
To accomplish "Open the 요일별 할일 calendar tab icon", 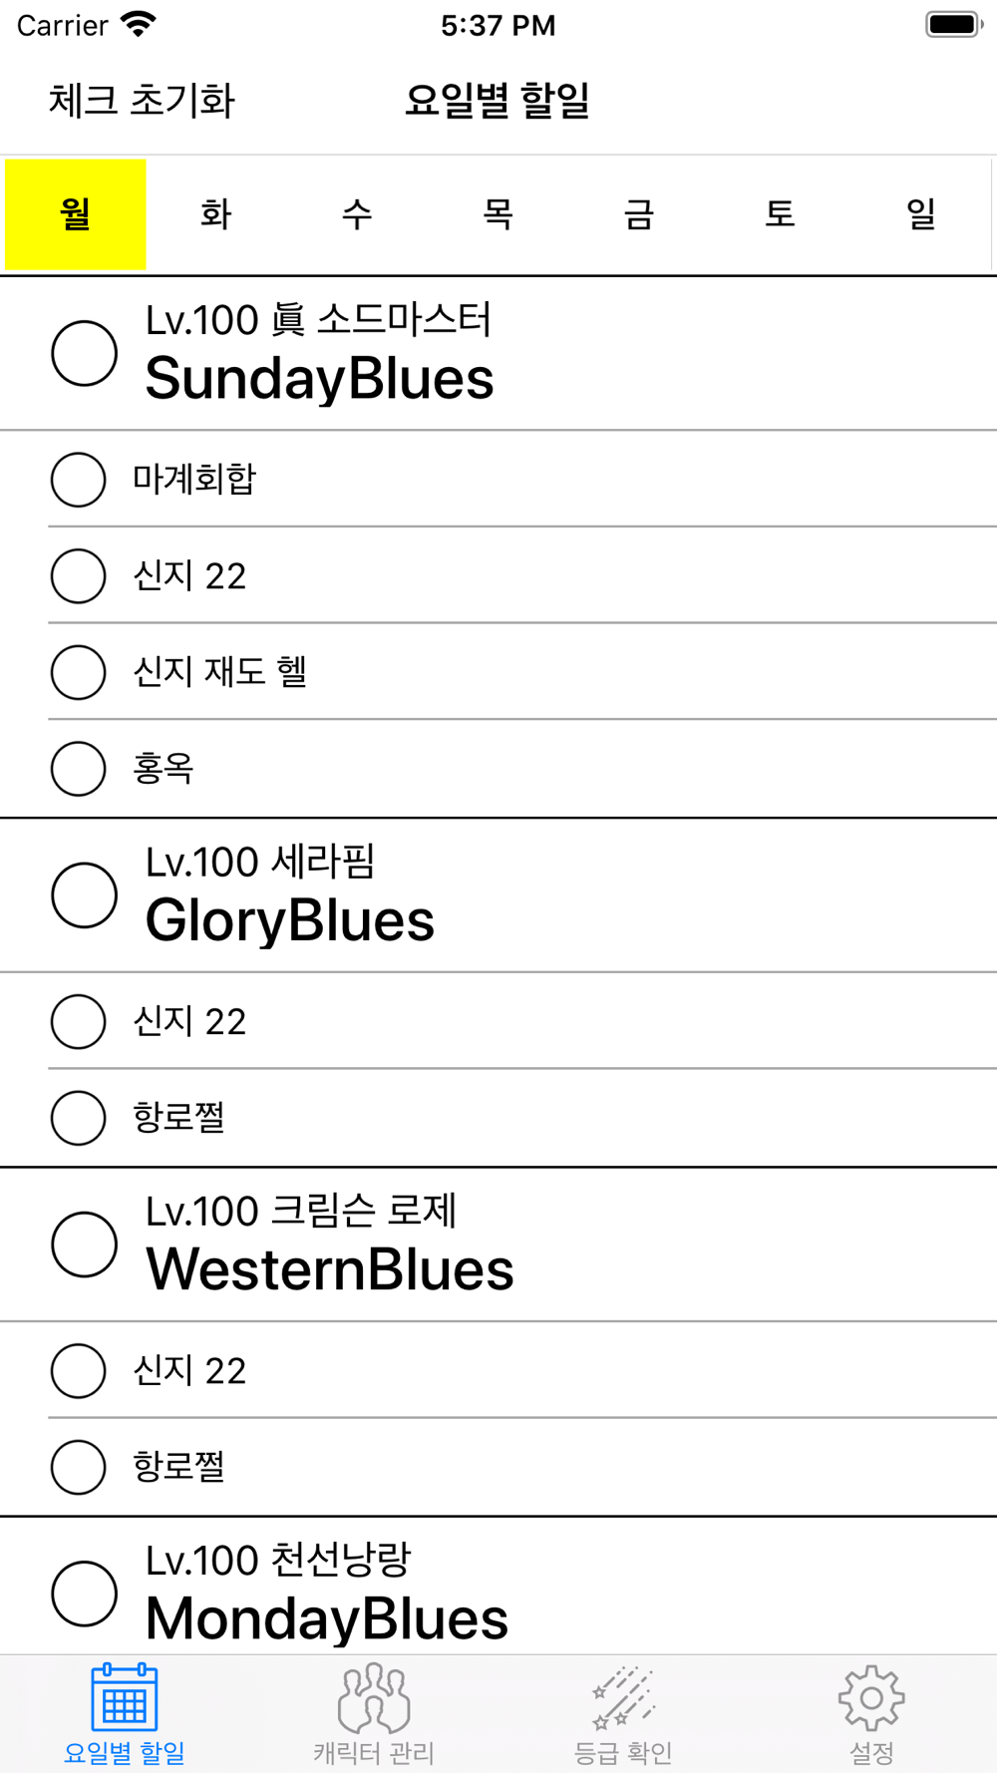I will (125, 1697).
